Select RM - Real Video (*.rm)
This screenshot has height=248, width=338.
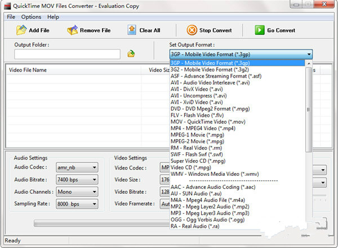pos(237,148)
